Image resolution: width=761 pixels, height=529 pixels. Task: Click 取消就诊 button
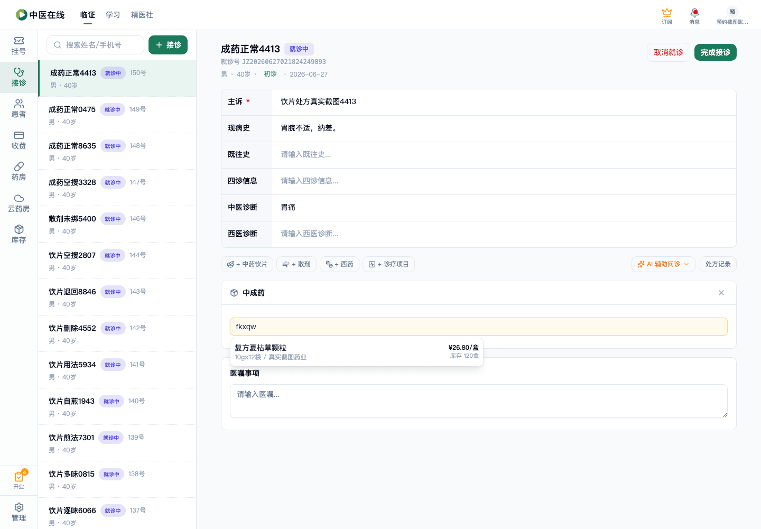pos(669,52)
